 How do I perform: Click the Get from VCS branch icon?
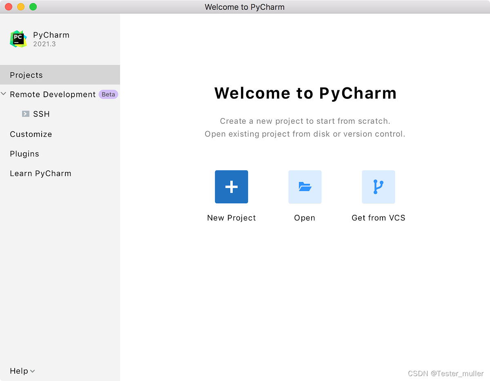(x=379, y=187)
